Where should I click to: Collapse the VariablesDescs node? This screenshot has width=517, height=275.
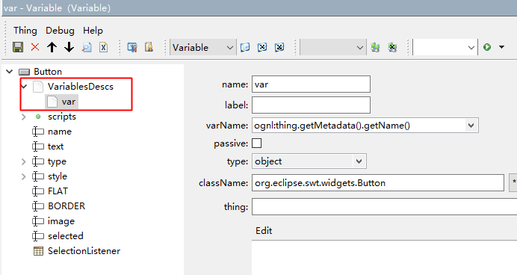24,87
